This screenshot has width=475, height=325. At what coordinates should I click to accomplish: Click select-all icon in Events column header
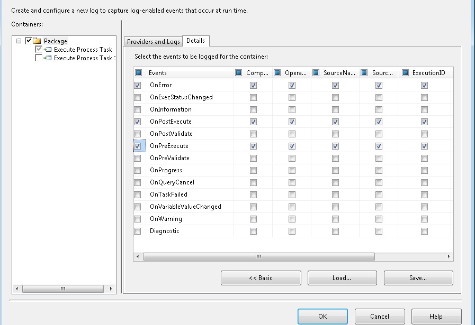tap(138, 73)
